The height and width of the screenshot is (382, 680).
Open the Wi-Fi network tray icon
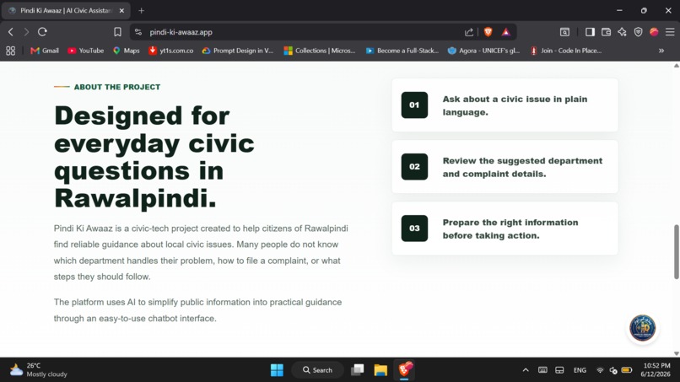tap(600, 370)
